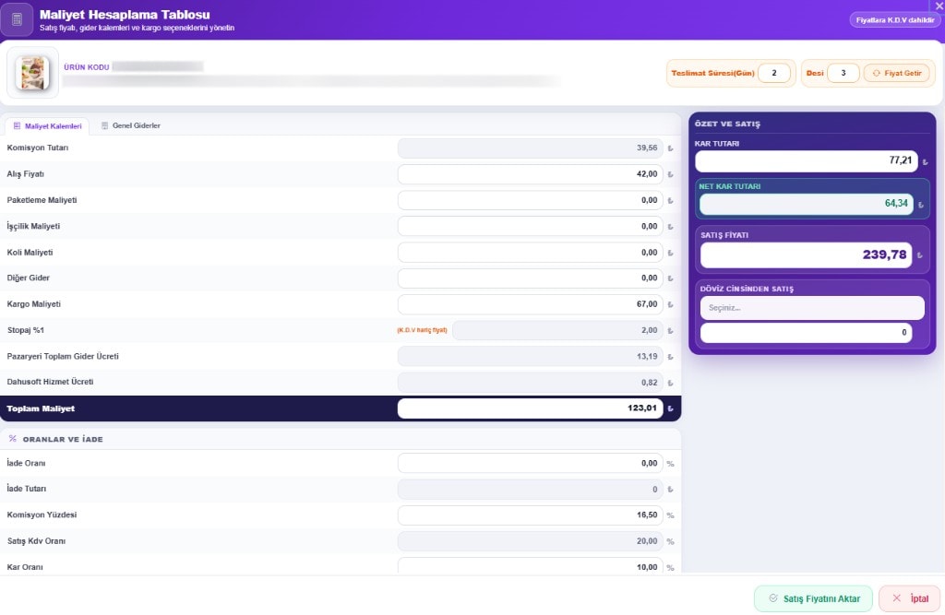Switch to the Genel Giderler tab
The width and height of the screenshot is (945, 615).
pyautogui.click(x=131, y=125)
